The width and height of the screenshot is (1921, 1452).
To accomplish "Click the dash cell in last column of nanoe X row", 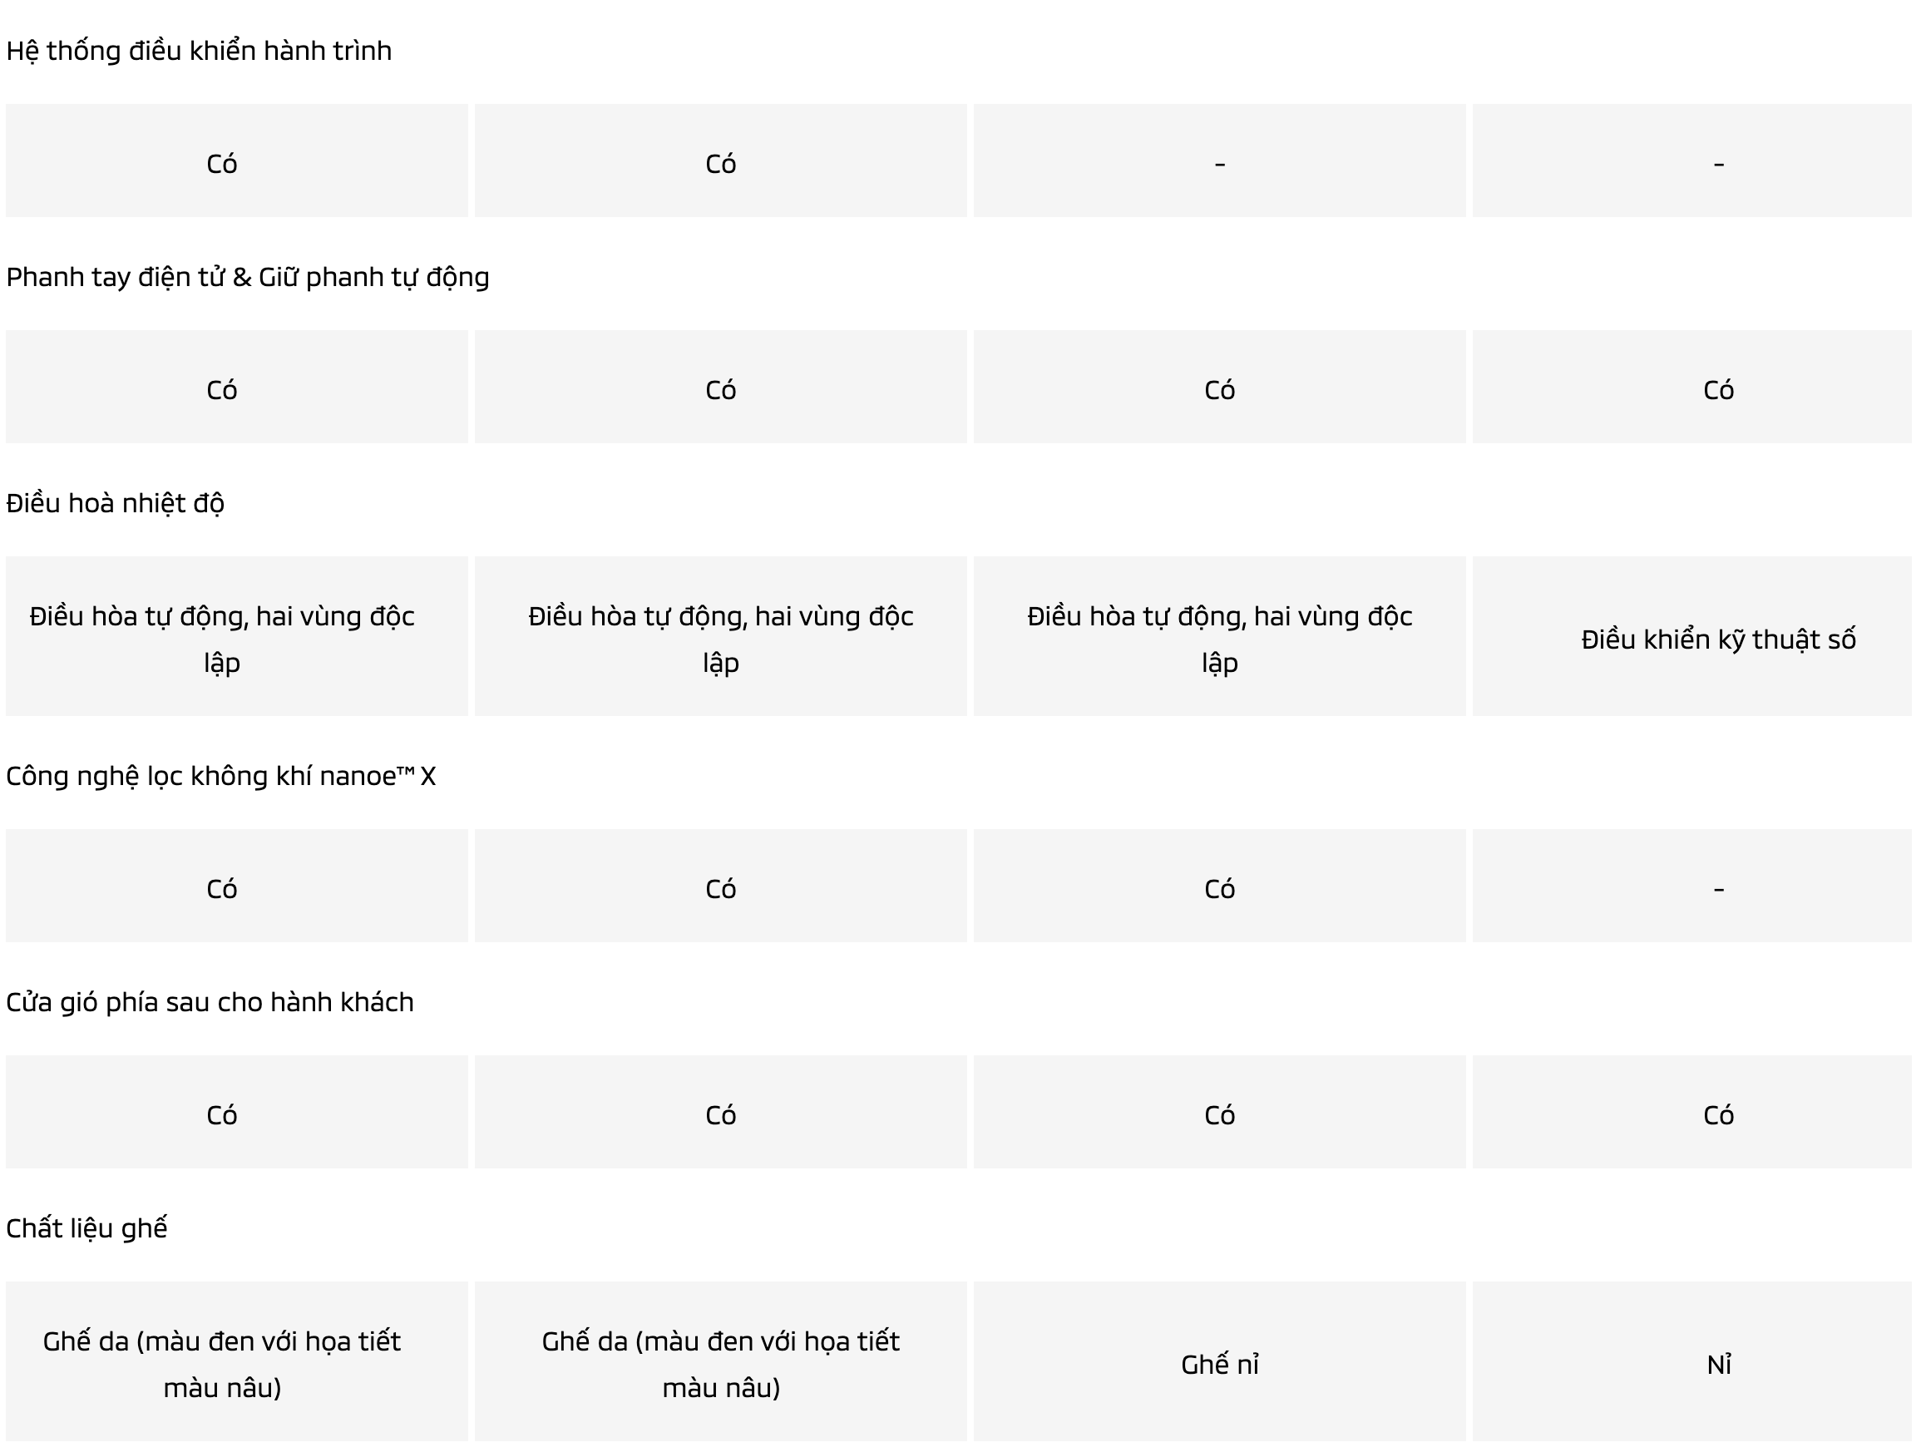I will (1718, 888).
